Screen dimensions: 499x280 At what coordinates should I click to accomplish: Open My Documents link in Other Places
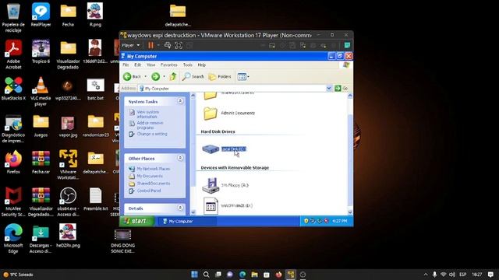click(x=150, y=176)
